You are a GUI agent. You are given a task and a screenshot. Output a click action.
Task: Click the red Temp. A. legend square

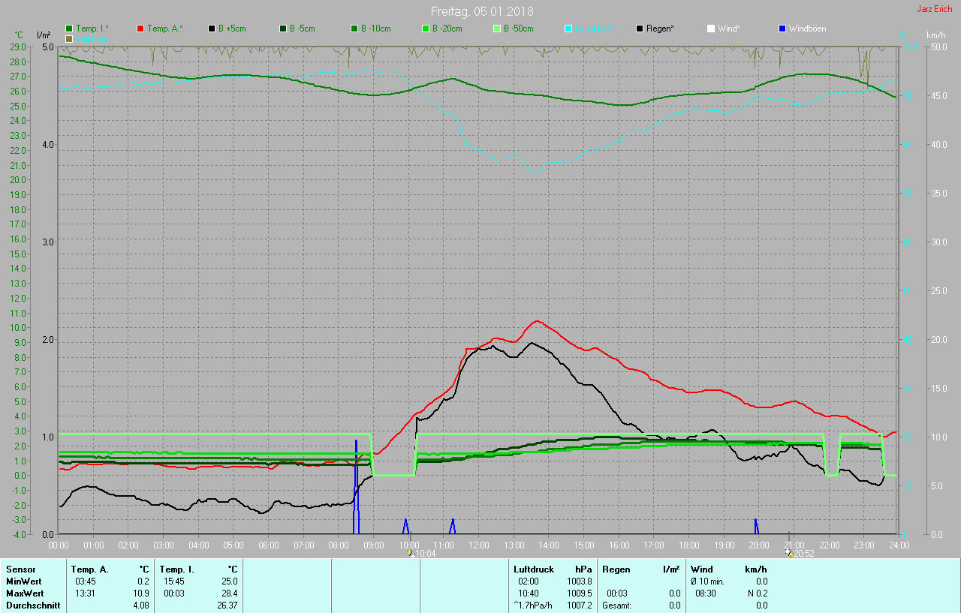point(140,29)
